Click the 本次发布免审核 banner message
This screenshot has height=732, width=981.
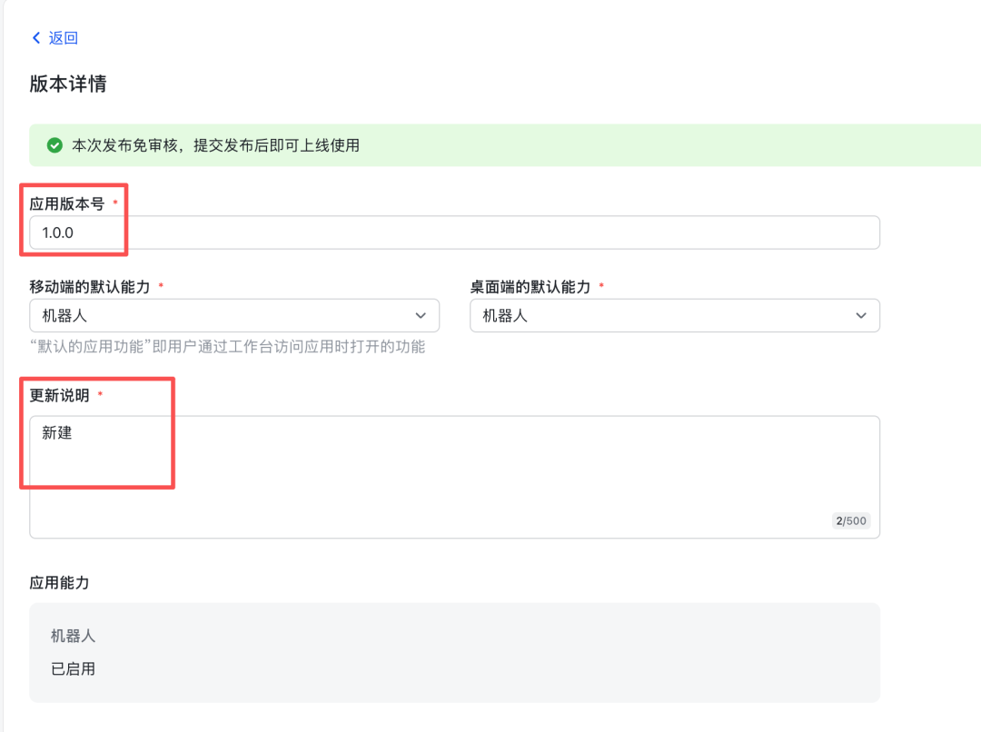point(216,145)
